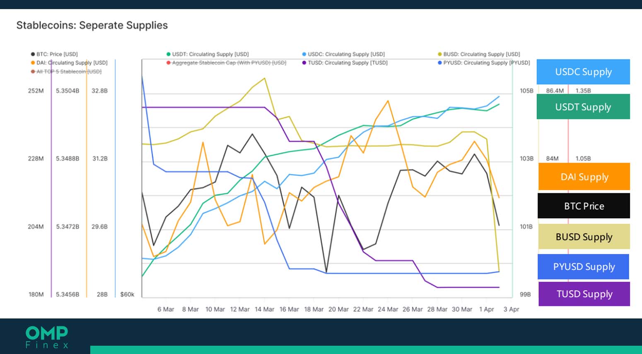Click the 28B axis value
This screenshot has width=642, height=354.
click(102, 294)
